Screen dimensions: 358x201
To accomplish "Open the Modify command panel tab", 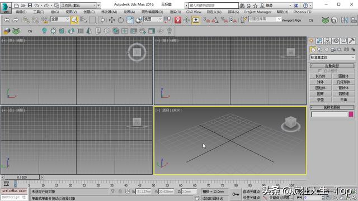I will [x=319, y=41].
